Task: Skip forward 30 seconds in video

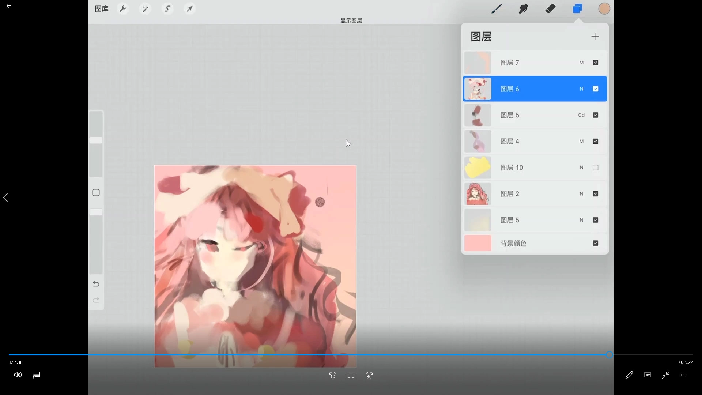Action: (369, 375)
